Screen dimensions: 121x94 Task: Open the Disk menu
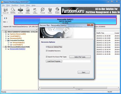(x=8, y=5)
